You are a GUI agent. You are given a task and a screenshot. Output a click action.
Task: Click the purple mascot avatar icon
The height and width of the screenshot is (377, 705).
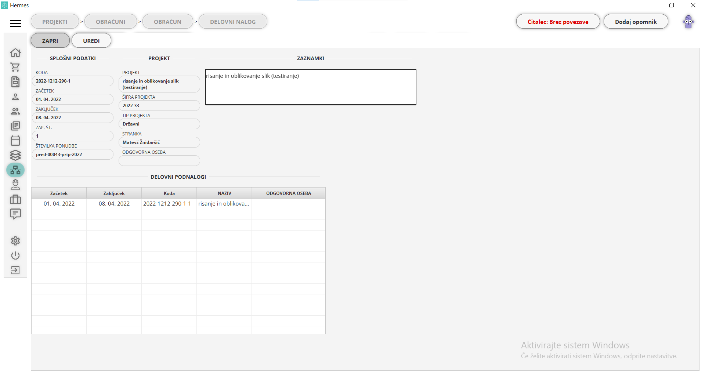(x=688, y=22)
